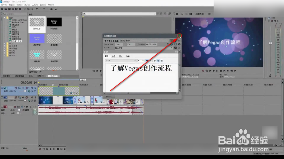Image resolution: width=284 pixels, height=159 pixels.
Task: Expand the GPU 加速 folder in tree
Action: [5, 48]
